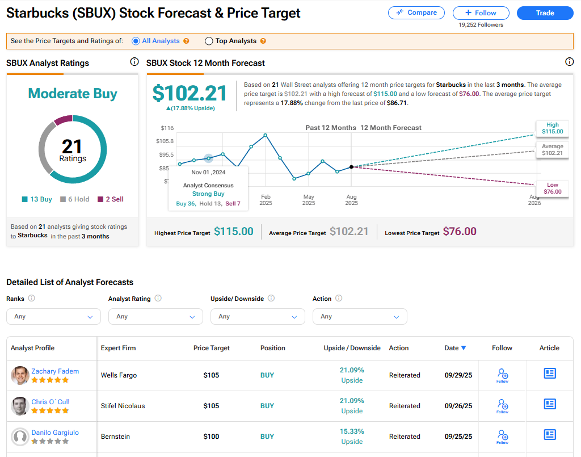
Task: Select the All Analysts radio button
Action: point(136,41)
